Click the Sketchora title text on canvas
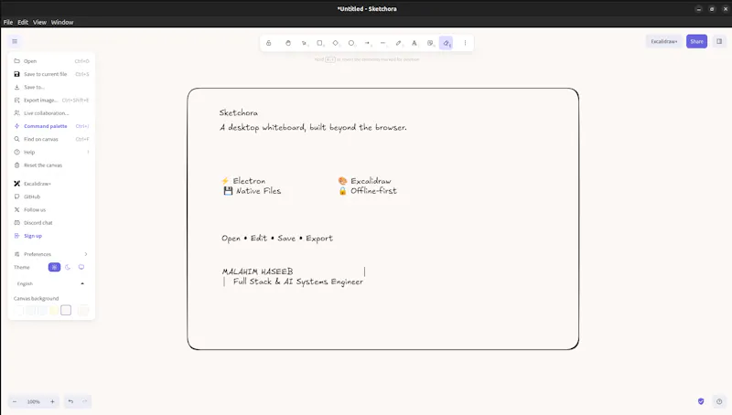This screenshot has height=415, width=732. coord(239,112)
